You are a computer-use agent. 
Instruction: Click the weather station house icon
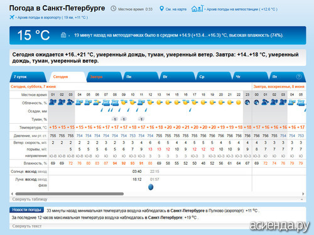tap(197, 9)
